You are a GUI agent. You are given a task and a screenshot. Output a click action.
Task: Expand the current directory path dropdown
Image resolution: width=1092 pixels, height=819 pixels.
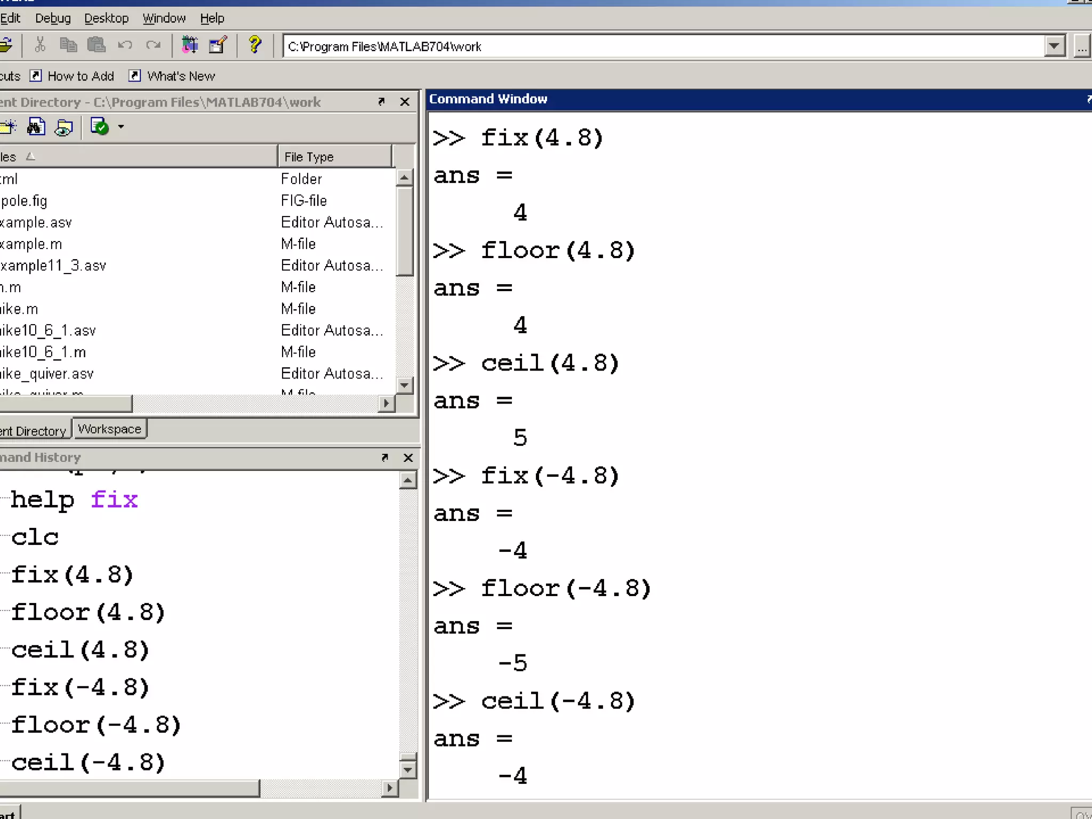pyautogui.click(x=1054, y=46)
